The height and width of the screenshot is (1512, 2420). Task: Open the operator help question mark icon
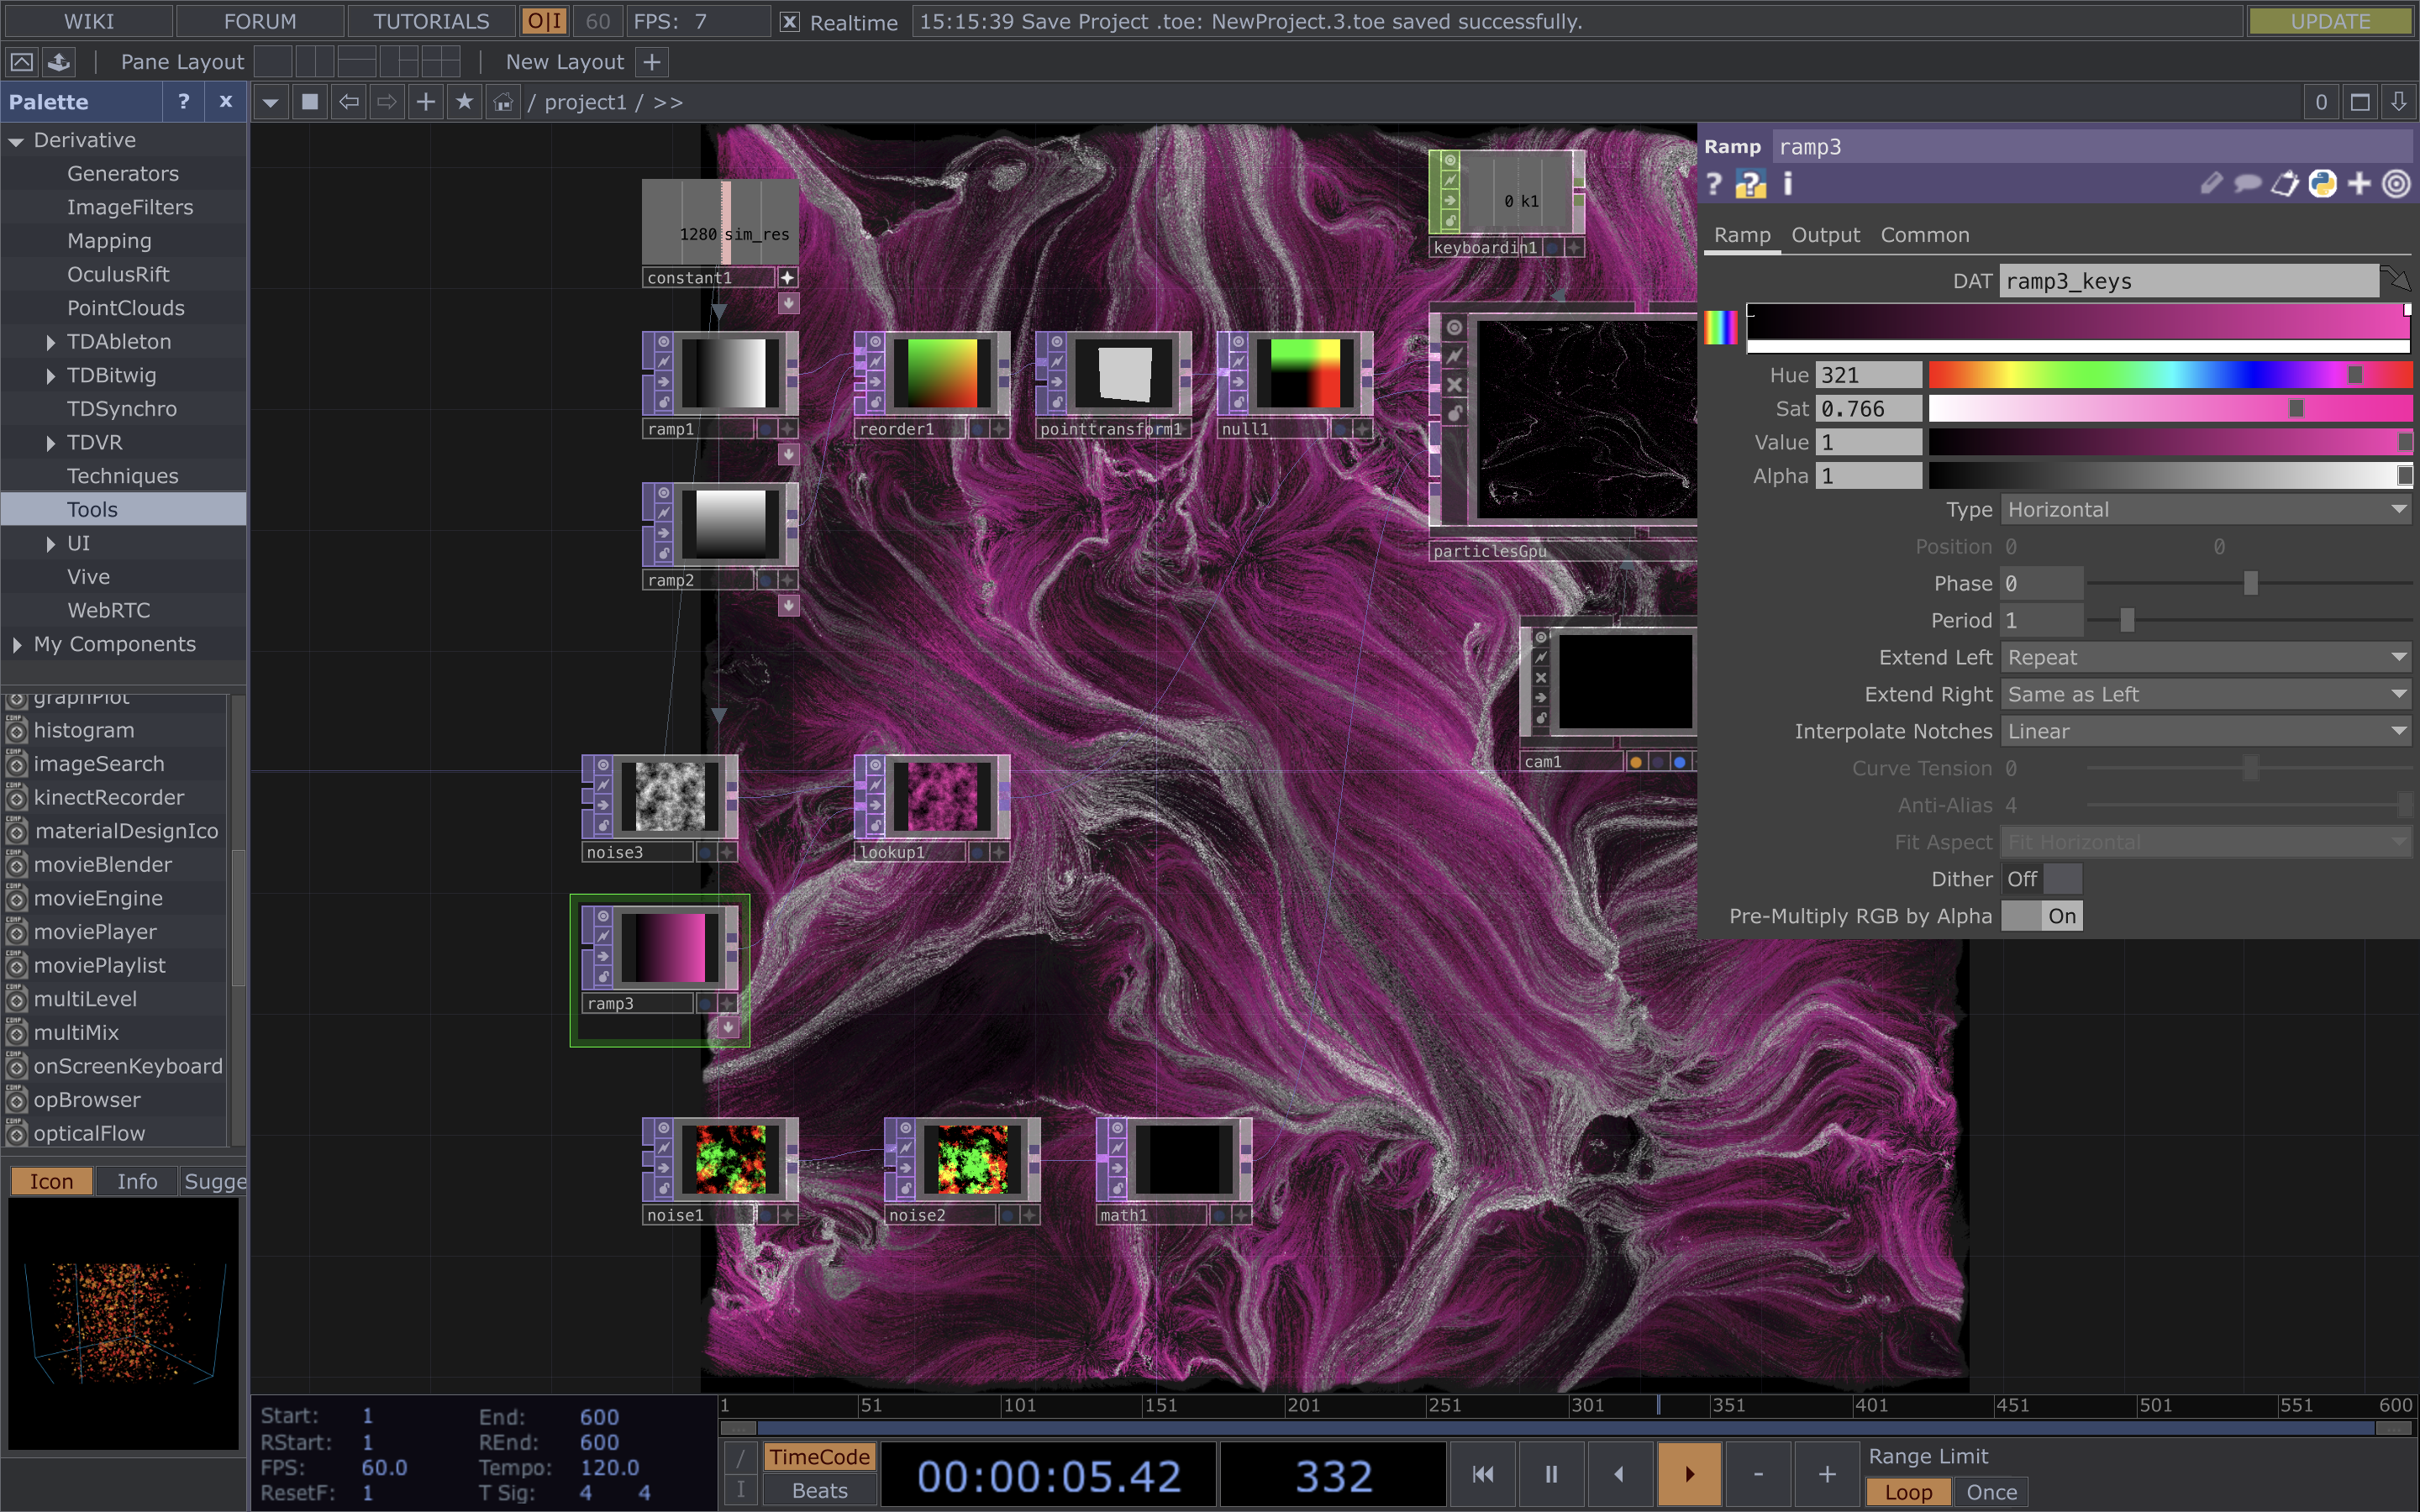[1715, 184]
